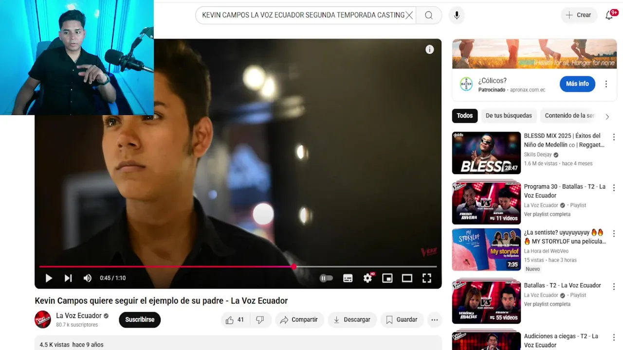Open options menu for BLESSD MIX 2025
623x350 pixels.
(614, 137)
